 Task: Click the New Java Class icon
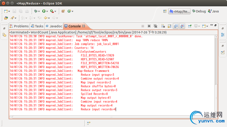(x=69, y=11)
